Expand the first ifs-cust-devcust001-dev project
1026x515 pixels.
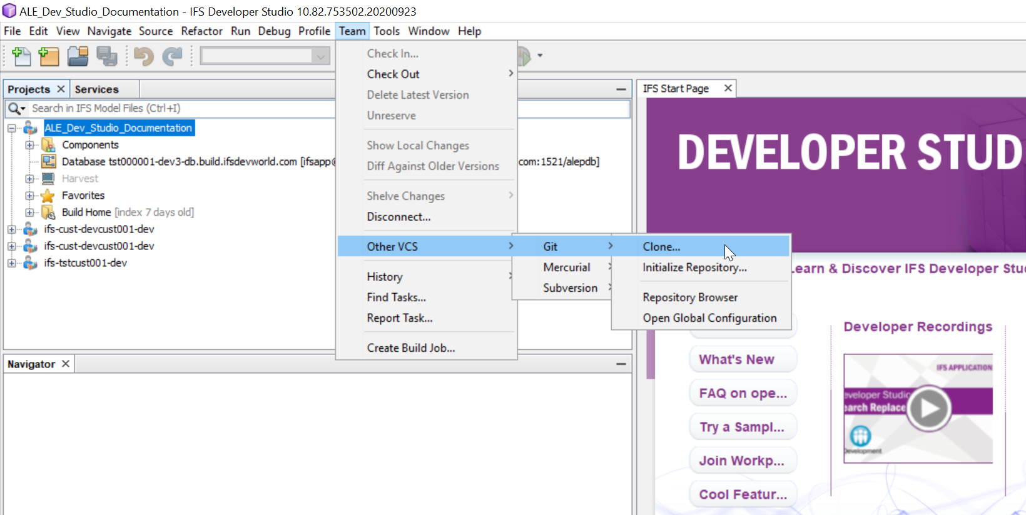tap(12, 229)
